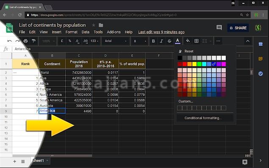Open the Google Sheets home icon

pyautogui.click(x=10, y=28)
